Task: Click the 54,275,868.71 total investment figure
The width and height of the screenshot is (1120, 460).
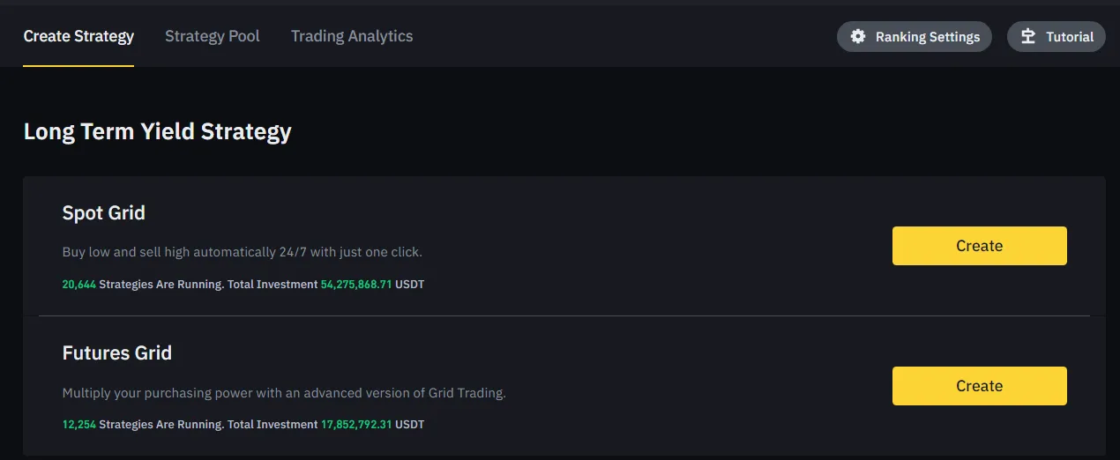Action: pyautogui.click(x=356, y=285)
